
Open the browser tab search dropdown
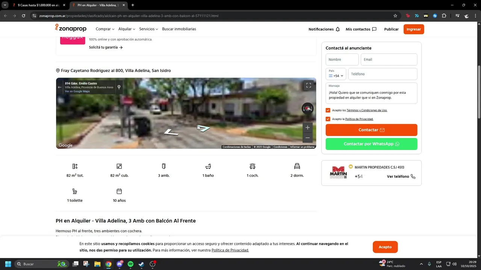tap(5, 5)
